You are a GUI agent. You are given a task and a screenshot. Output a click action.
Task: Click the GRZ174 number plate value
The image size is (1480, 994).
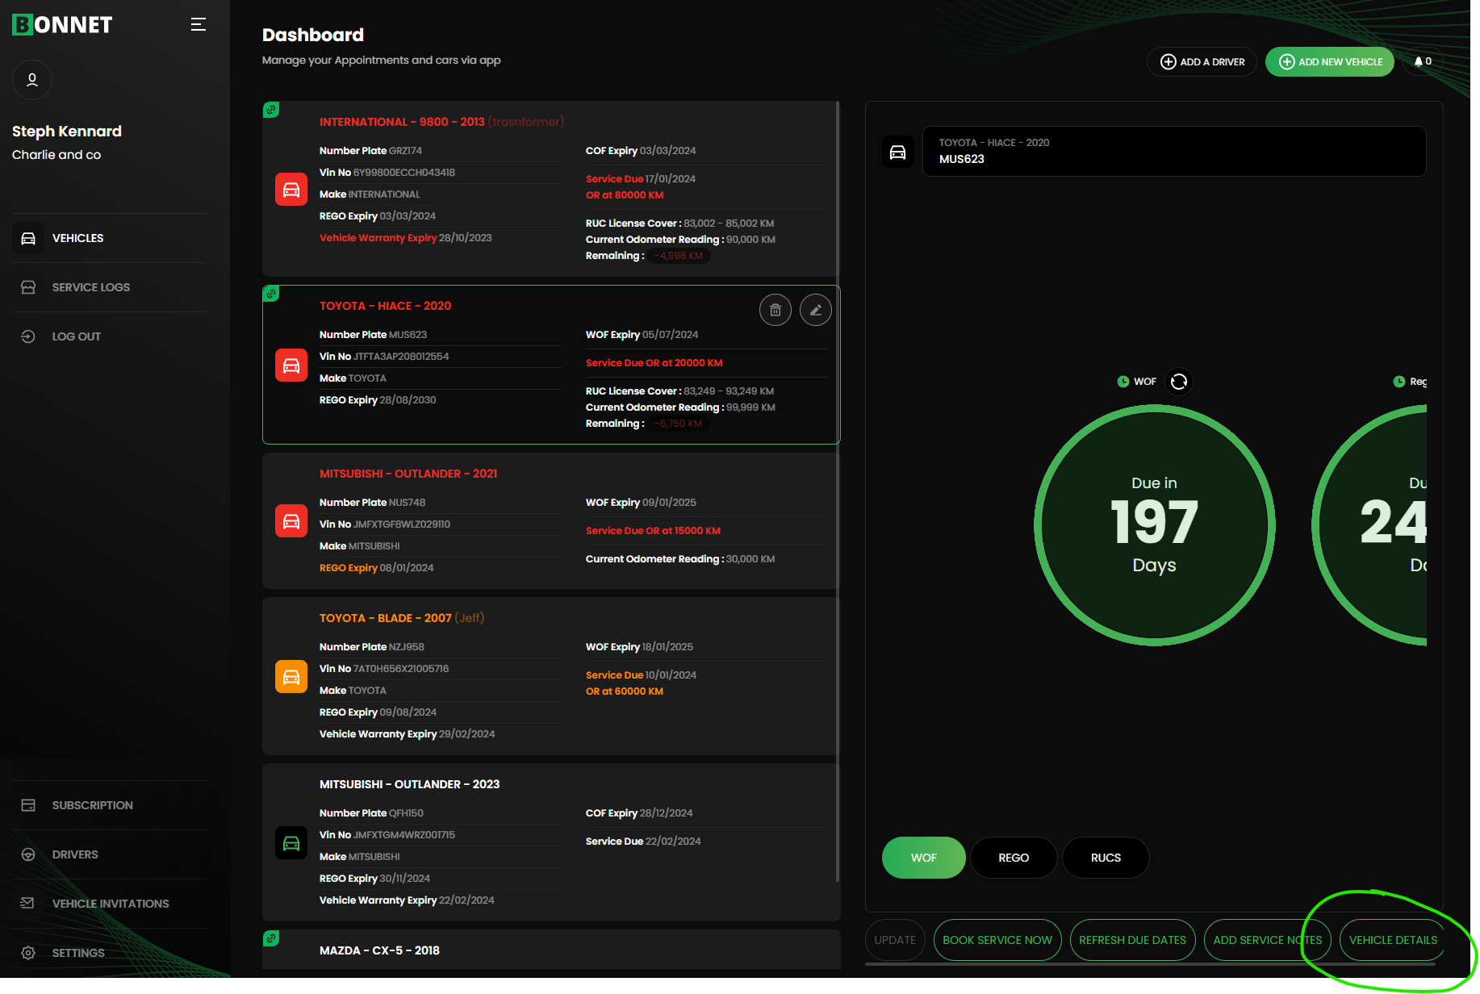405,151
